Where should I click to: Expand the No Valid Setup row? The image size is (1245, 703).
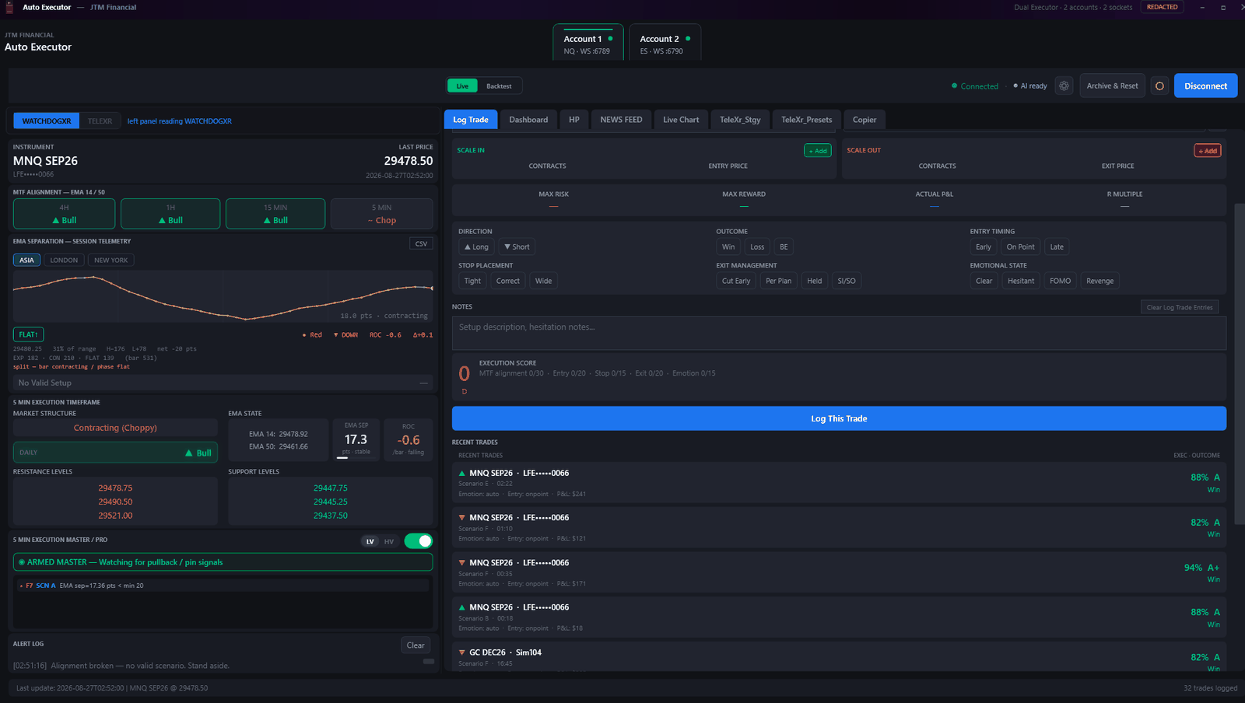pyautogui.click(x=223, y=383)
